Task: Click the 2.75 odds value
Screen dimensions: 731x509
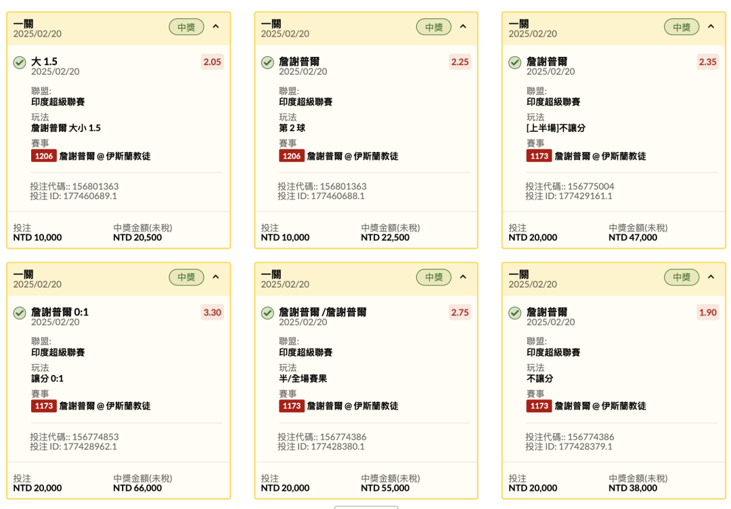Action: (460, 312)
